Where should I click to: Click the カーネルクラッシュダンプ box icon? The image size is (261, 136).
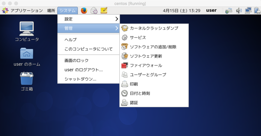point(124,28)
